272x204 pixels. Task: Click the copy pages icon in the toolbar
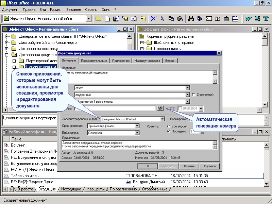point(171,19)
